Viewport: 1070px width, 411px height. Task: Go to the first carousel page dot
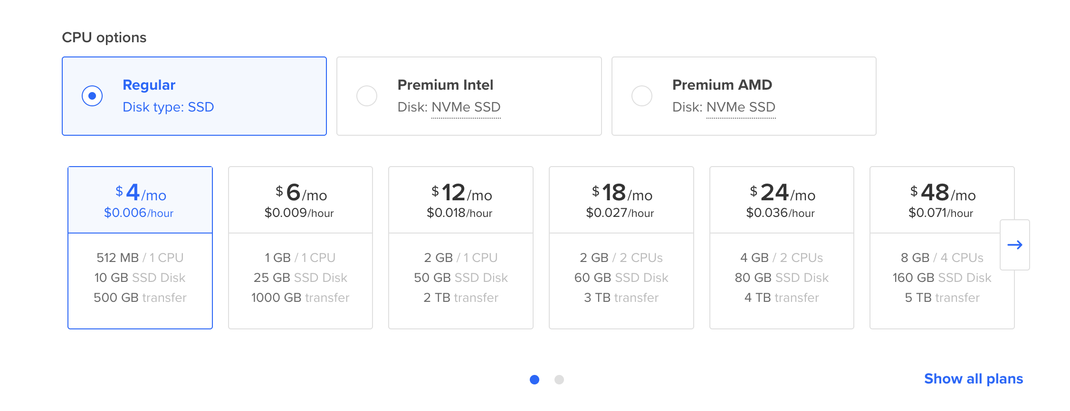coord(535,380)
